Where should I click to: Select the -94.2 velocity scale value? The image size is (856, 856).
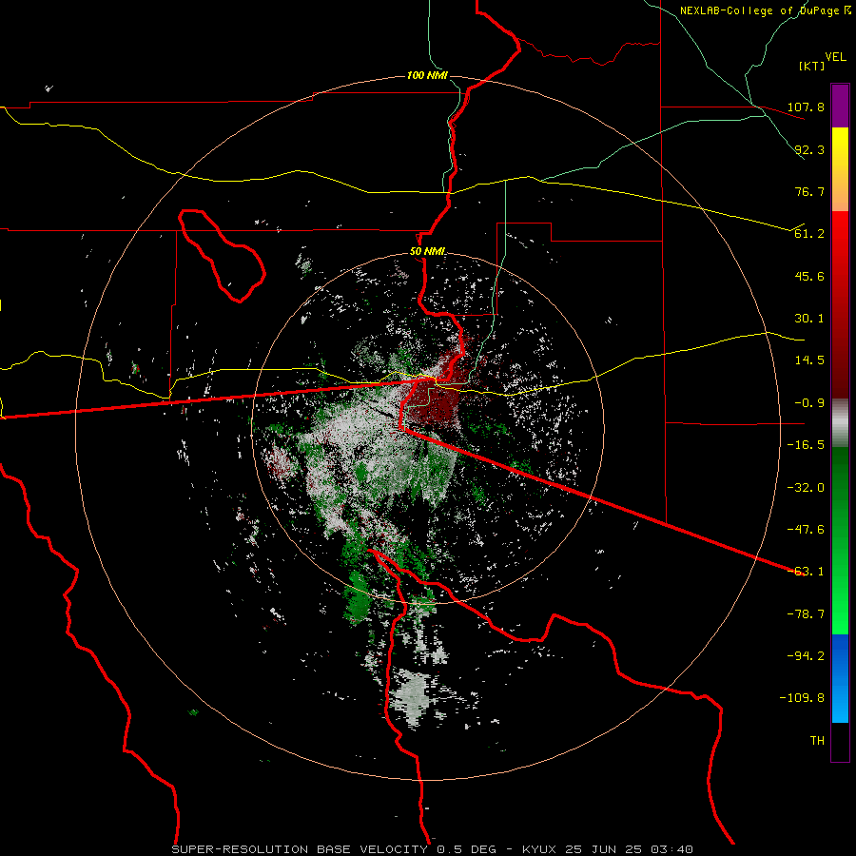tap(806, 655)
